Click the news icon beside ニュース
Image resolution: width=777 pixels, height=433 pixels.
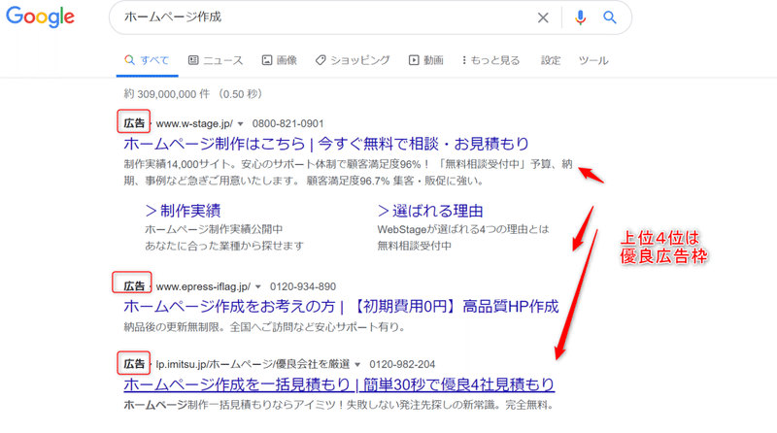(x=193, y=60)
